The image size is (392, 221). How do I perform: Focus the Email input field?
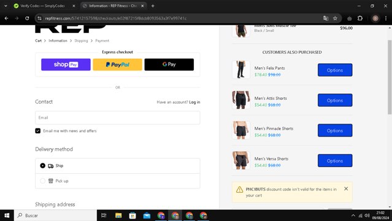(x=118, y=118)
